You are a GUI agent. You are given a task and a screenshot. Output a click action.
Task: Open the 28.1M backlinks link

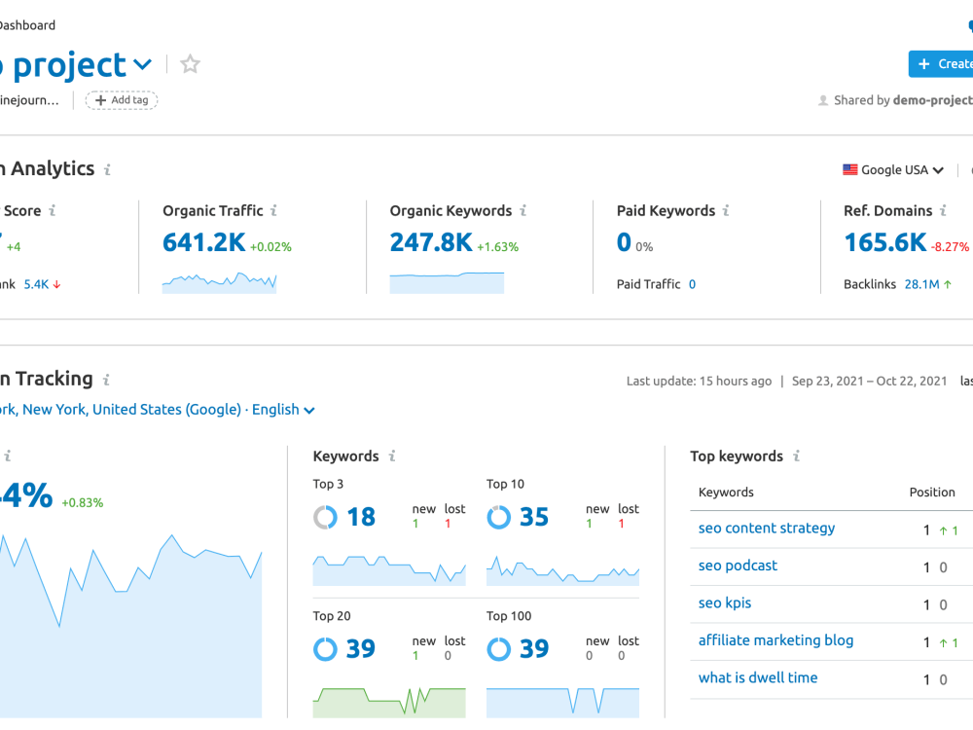pyautogui.click(x=922, y=284)
